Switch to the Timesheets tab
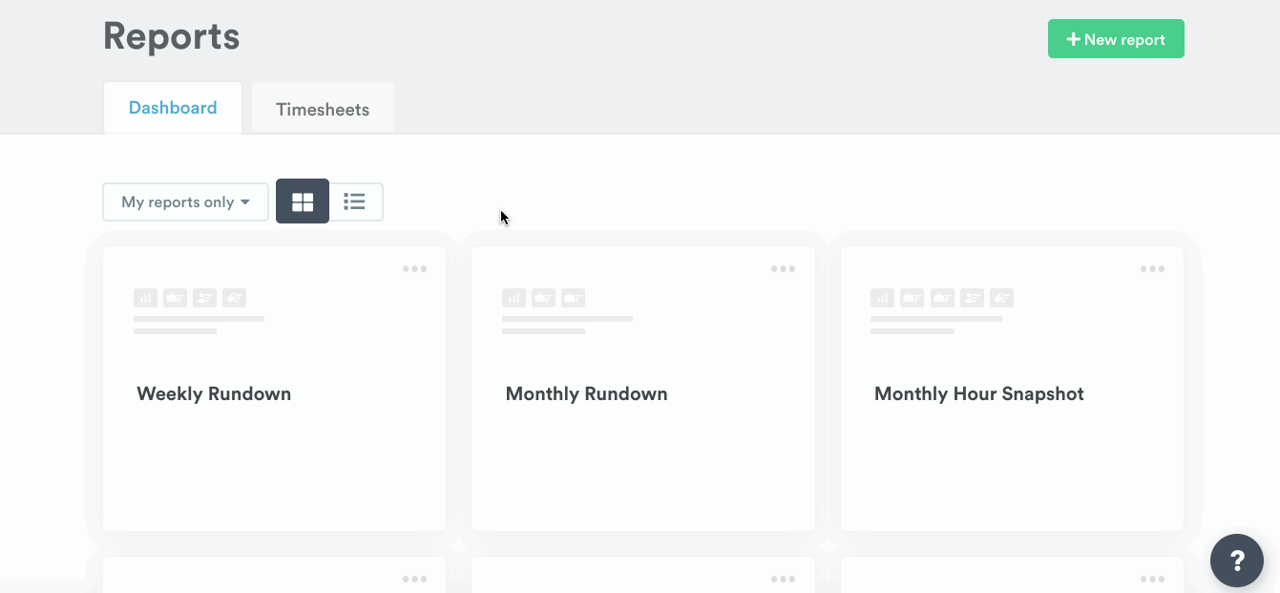 [x=323, y=110]
